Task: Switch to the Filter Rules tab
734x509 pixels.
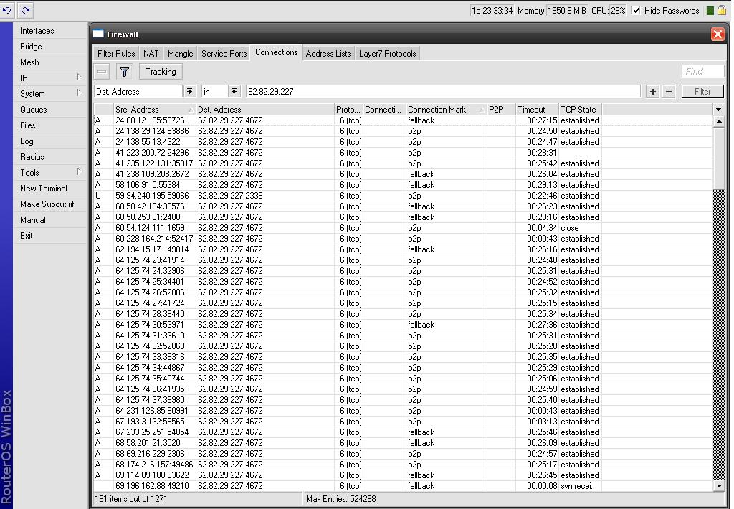Action: (115, 53)
